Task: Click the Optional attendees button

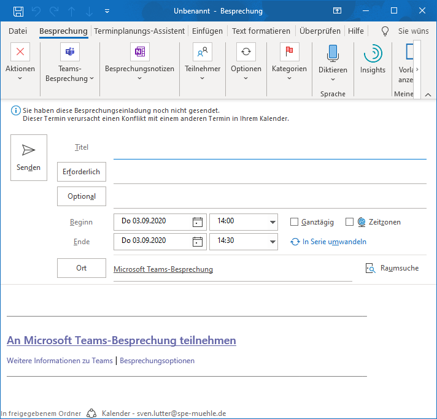Action: (82, 196)
